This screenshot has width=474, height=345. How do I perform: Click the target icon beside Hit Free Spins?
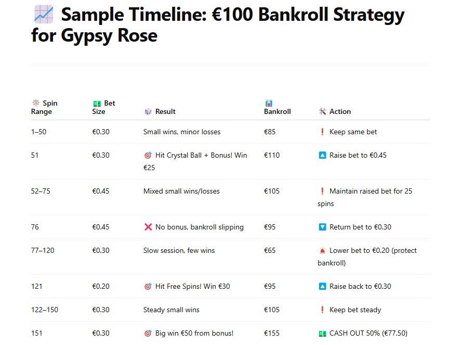coord(148,287)
